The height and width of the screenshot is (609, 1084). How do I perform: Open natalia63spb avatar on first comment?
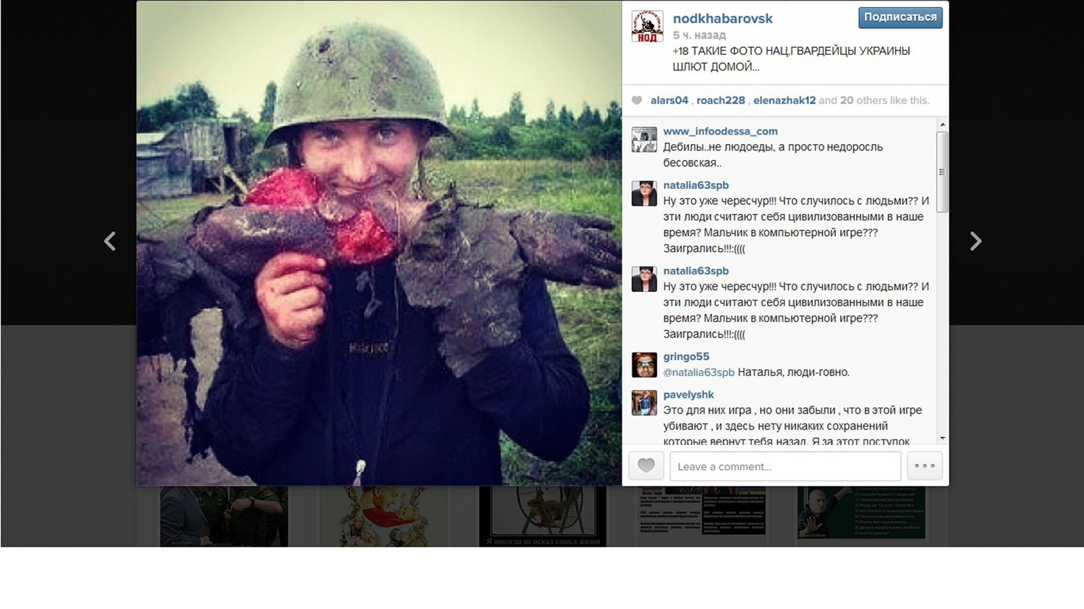(x=644, y=193)
